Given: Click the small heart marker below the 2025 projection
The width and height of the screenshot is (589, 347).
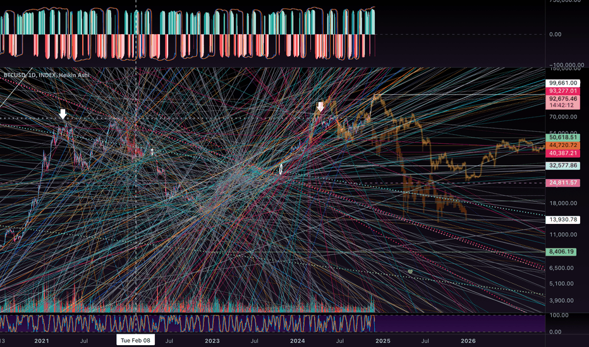Looking at the screenshot, I should pos(410,271).
